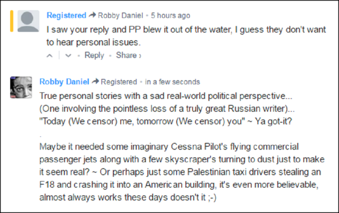Image resolution: width=339 pixels, height=213 pixels.
Task: Click gray Robby Daniel in-reply-to name
Action: coord(120,15)
